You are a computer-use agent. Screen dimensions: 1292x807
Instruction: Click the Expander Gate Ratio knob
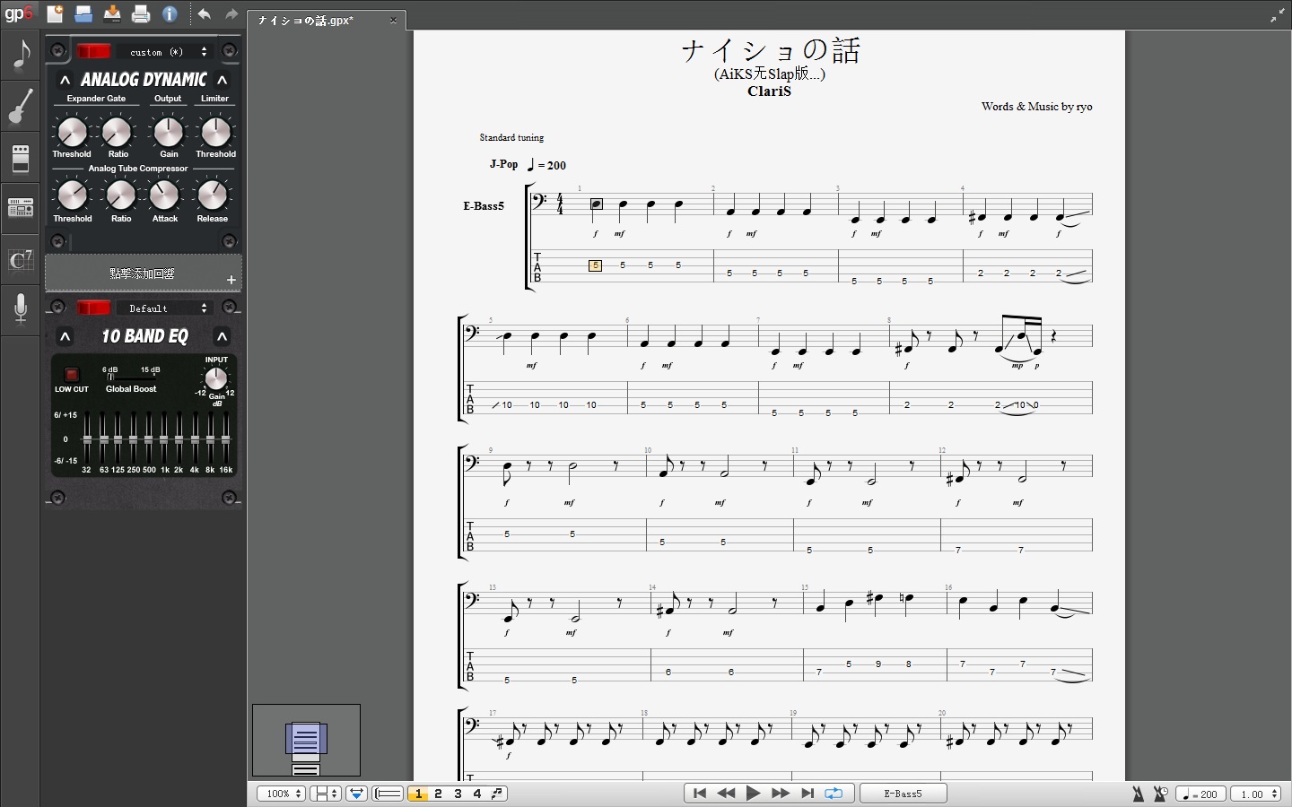tap(117, 133)
